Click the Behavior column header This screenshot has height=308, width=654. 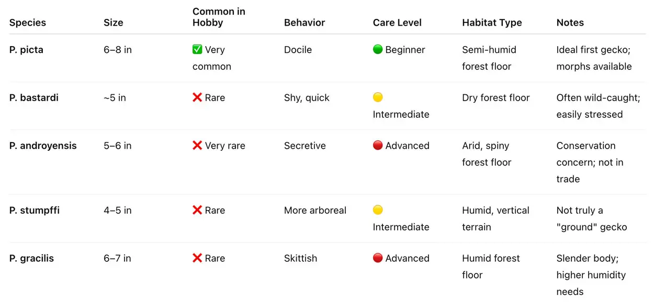[x=305, y=23]
